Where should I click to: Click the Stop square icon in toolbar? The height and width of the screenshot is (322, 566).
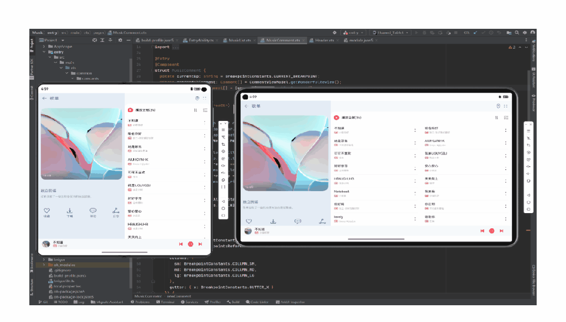[456, 32]
